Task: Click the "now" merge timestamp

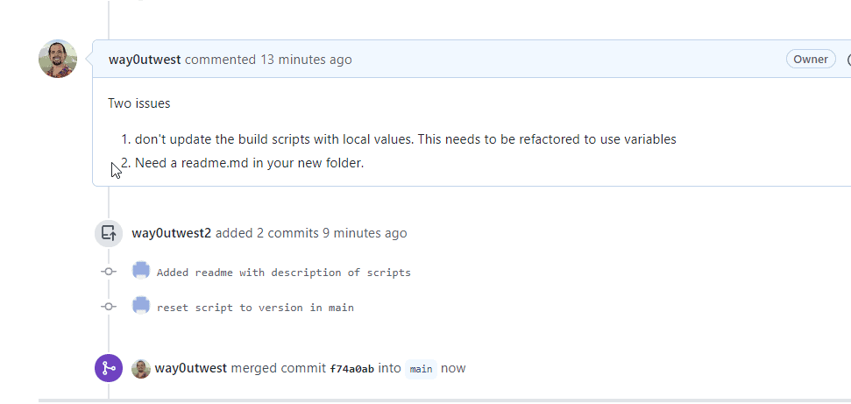Action: 453,368
